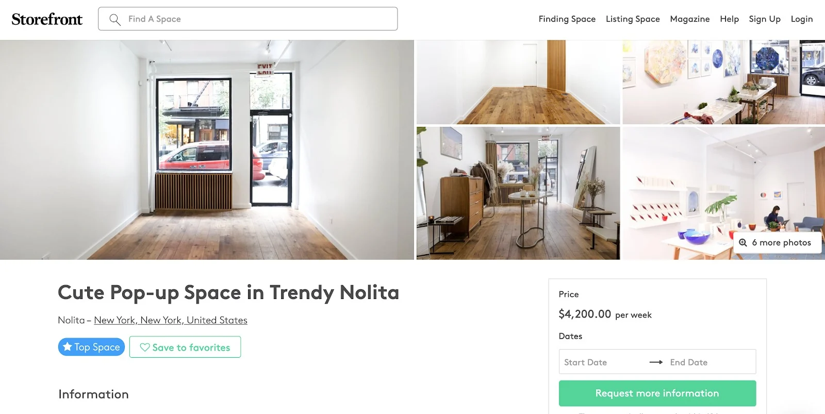Click Request more information button
Screen dimensions: 825x414
pos(657,393)
